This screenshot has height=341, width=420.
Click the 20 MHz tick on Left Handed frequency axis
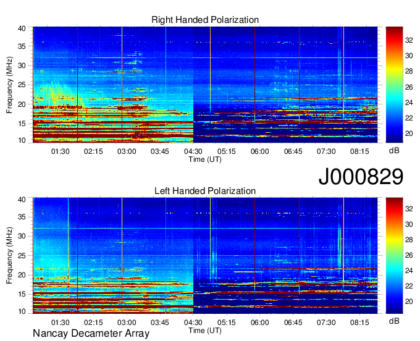click(x=22, y=275)
